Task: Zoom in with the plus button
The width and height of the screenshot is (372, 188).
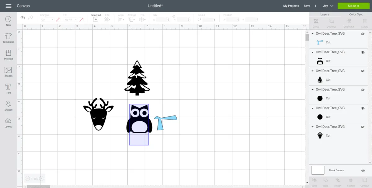Action: [x=42, y=179]
